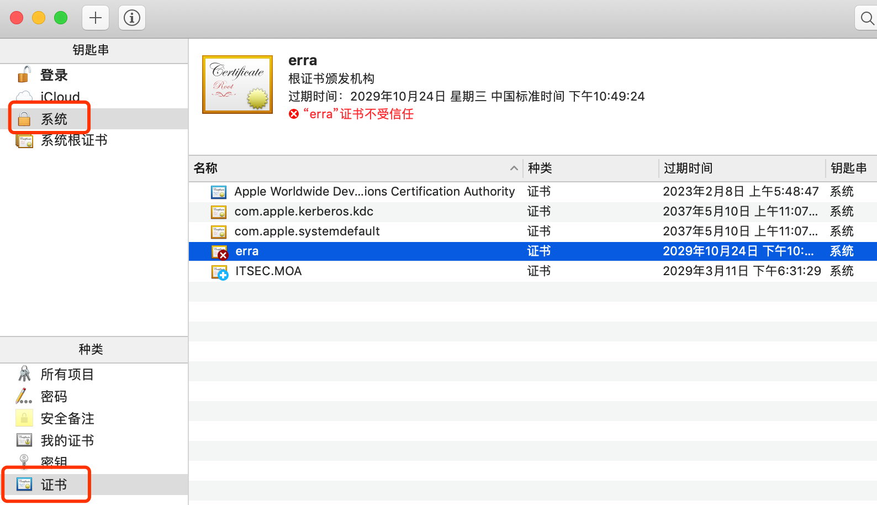Select the ITSEC.MOA certificate icon

(219, 271)
